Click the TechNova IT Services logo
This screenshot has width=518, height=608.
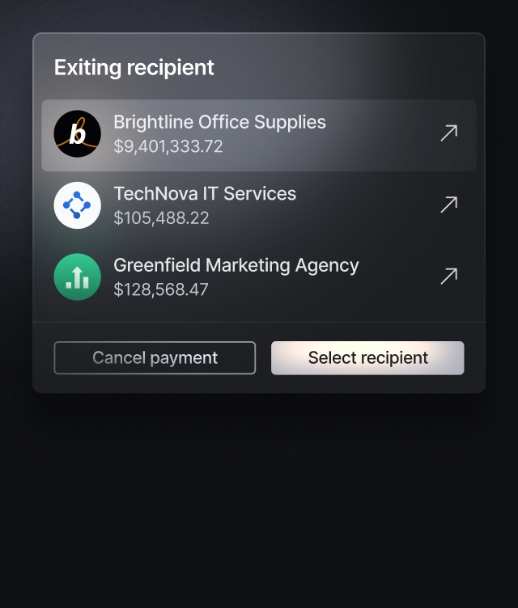[x=78, y=205]
